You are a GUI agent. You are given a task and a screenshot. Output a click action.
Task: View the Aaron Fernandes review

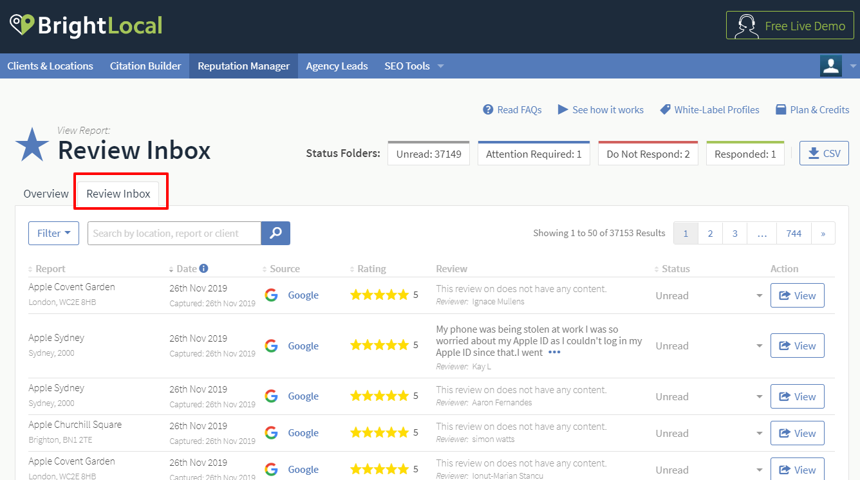click(x=798, y=397)
